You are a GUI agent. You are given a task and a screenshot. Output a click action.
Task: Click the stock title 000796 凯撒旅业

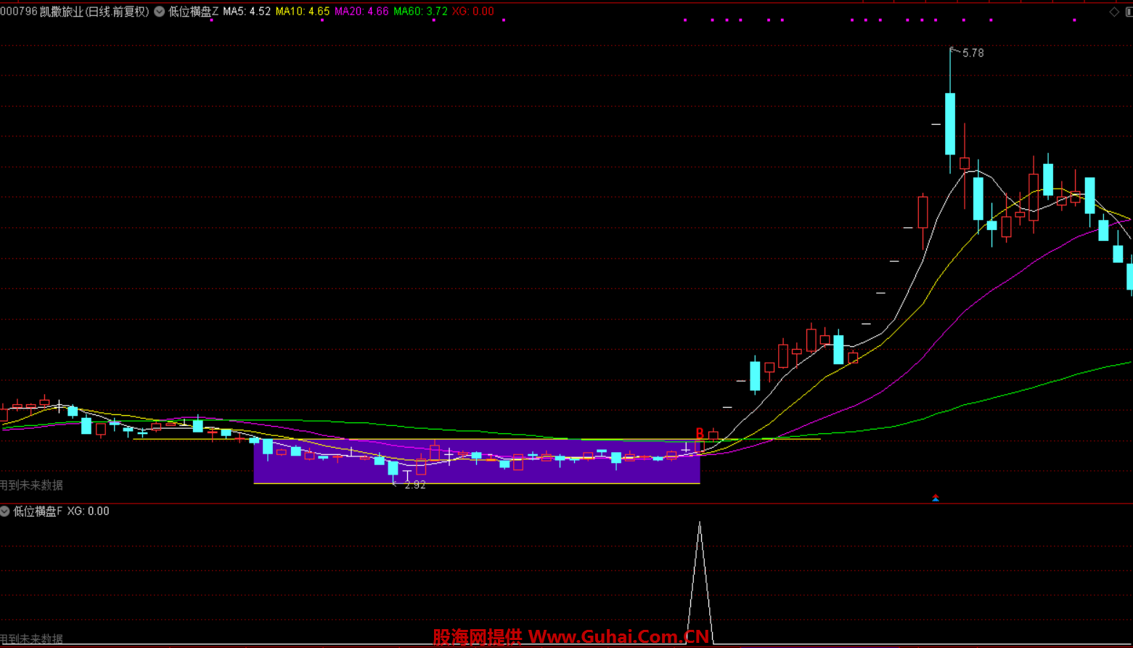click(42, 12)
